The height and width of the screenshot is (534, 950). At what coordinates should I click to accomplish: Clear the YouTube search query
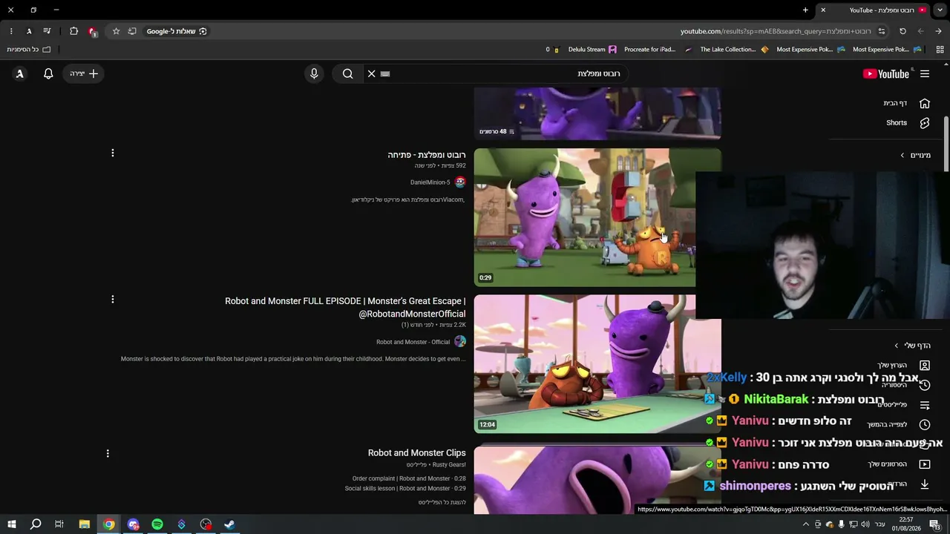pyautogui.click(x=372, y=73)
